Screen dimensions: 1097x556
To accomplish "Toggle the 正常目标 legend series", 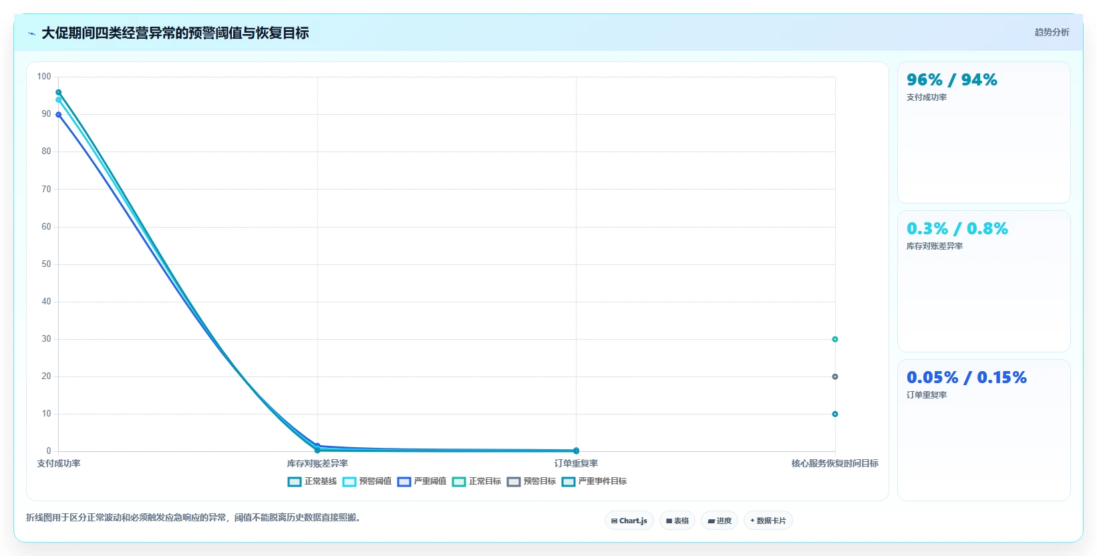I will click(476, 481).
